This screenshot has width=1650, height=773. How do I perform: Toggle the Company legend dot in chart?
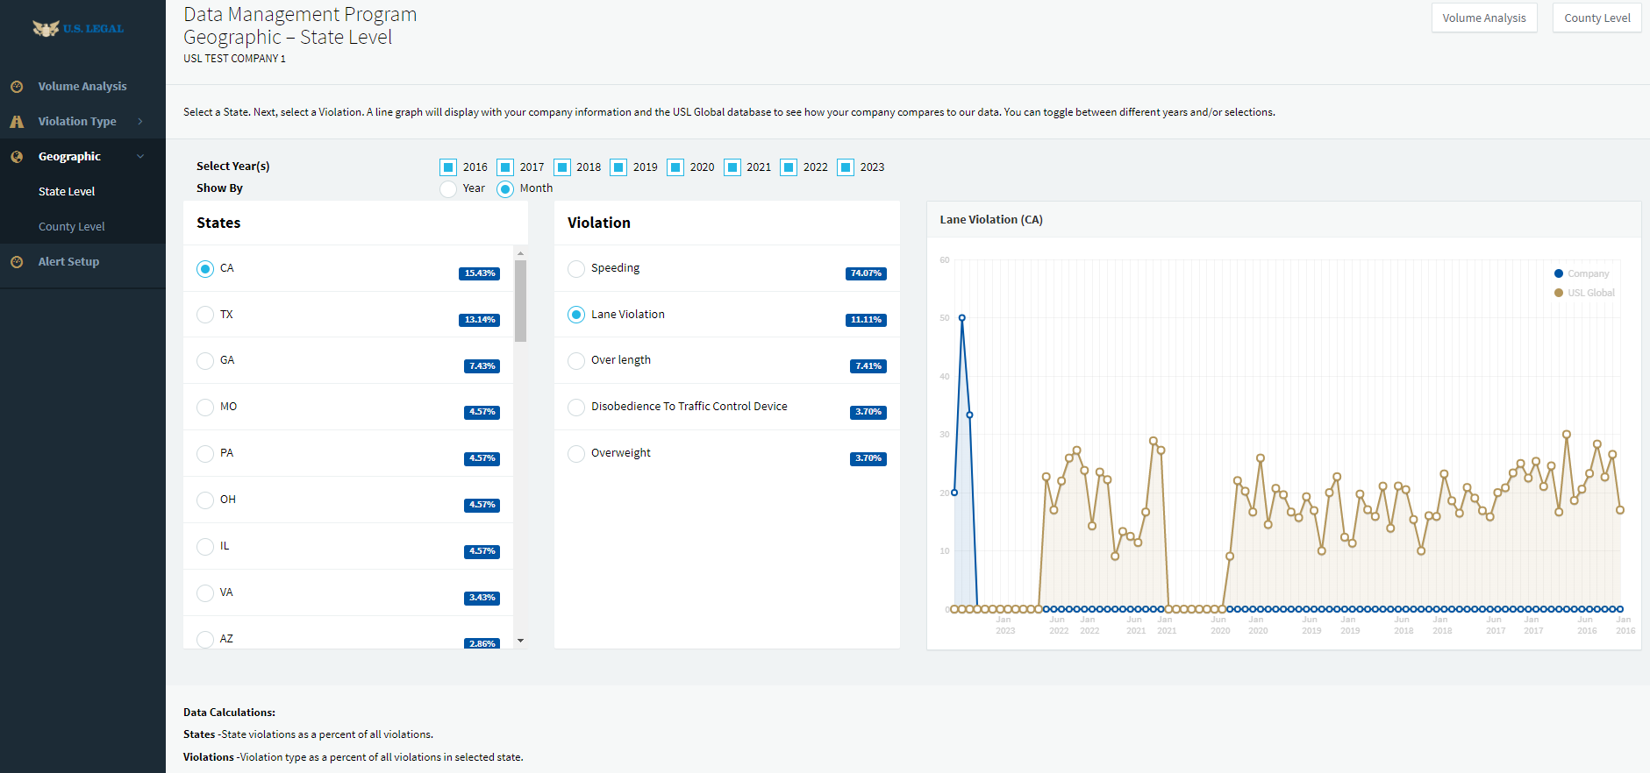tap(1559, 273)
